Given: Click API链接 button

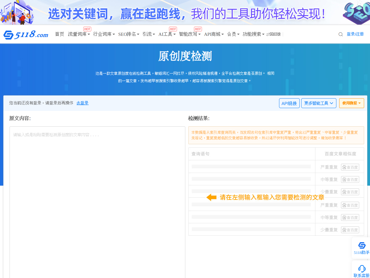Looking at the screenshot, I should (x=289, y=103).
